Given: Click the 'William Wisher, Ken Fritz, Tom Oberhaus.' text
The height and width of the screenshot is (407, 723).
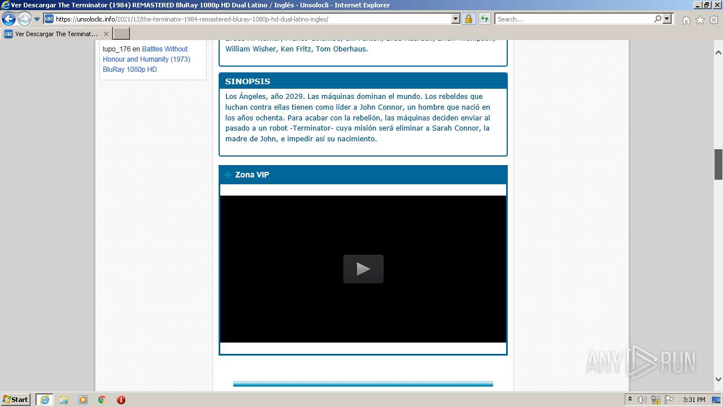Looking at the screenshot, I should click(297, 49).
